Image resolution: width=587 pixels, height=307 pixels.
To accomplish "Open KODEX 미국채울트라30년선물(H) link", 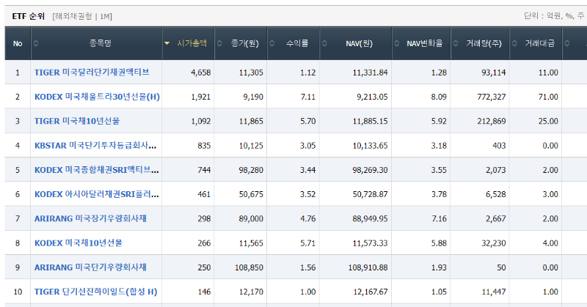I will pos(97,97).
